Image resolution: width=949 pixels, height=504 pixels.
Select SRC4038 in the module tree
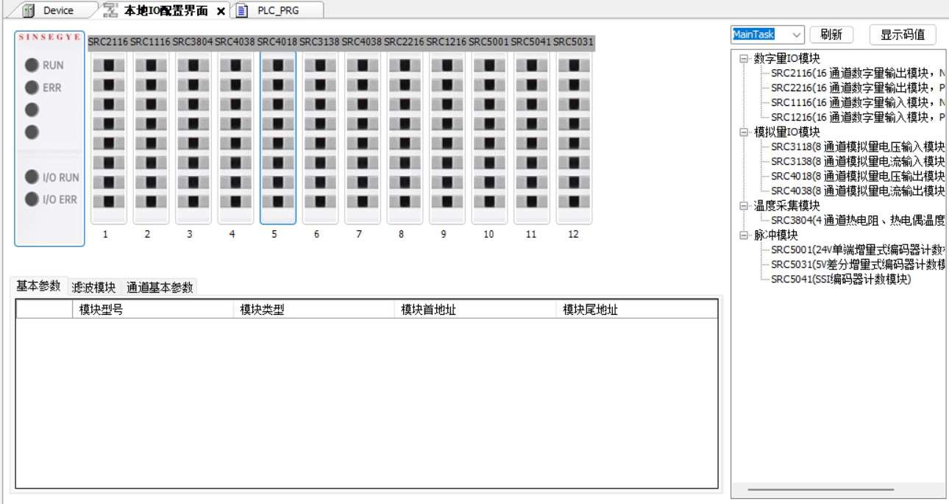(x=858, y=191)
